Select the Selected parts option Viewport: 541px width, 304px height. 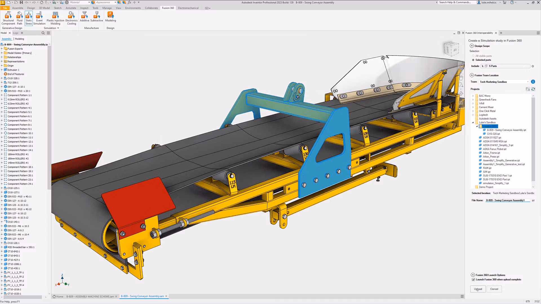(x=473, y=60)
